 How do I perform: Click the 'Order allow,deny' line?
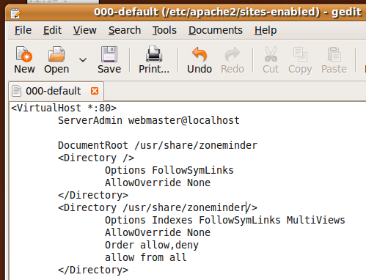click(x=152, y=246)
